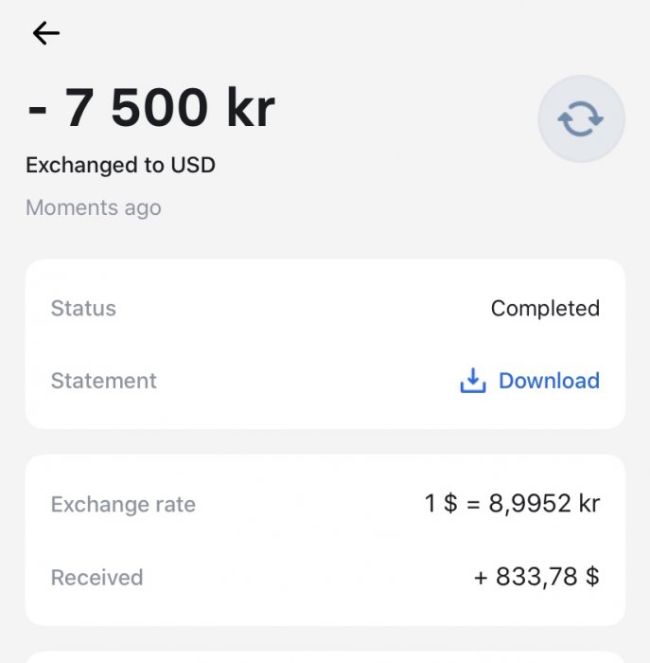Tap the Exchanged to USD subtitle
The height and width of the screenshot is (663, 650).
[x=120, y=165]
